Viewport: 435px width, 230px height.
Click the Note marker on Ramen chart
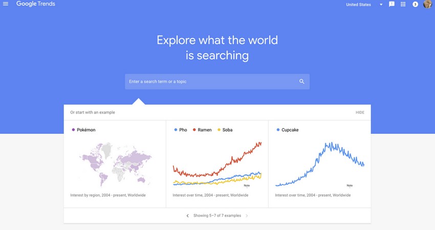click(x=247, y=186)
